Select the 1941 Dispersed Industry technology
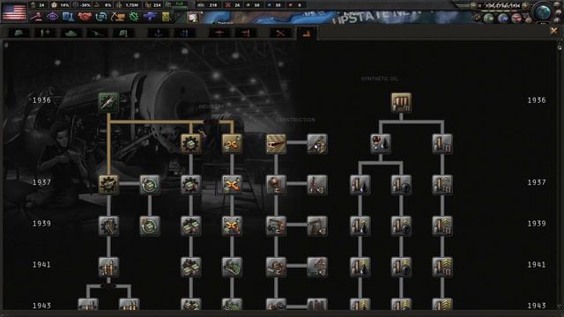The image size is (564, 317). (232, 267)
